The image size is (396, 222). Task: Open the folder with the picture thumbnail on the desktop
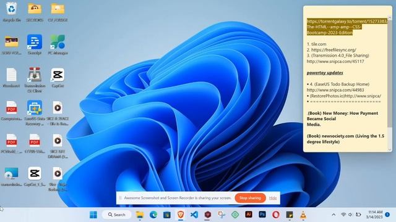(x=11, y=44)
